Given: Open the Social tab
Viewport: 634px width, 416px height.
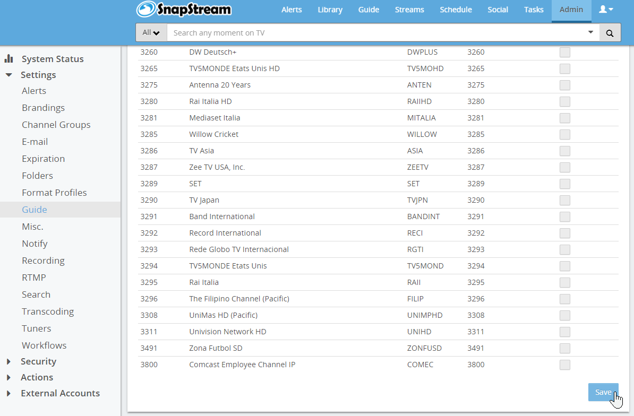Looking at the screenshot, I should click(x=498, y=10).
